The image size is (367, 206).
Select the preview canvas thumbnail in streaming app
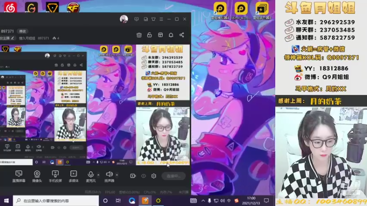coord(95,105)
